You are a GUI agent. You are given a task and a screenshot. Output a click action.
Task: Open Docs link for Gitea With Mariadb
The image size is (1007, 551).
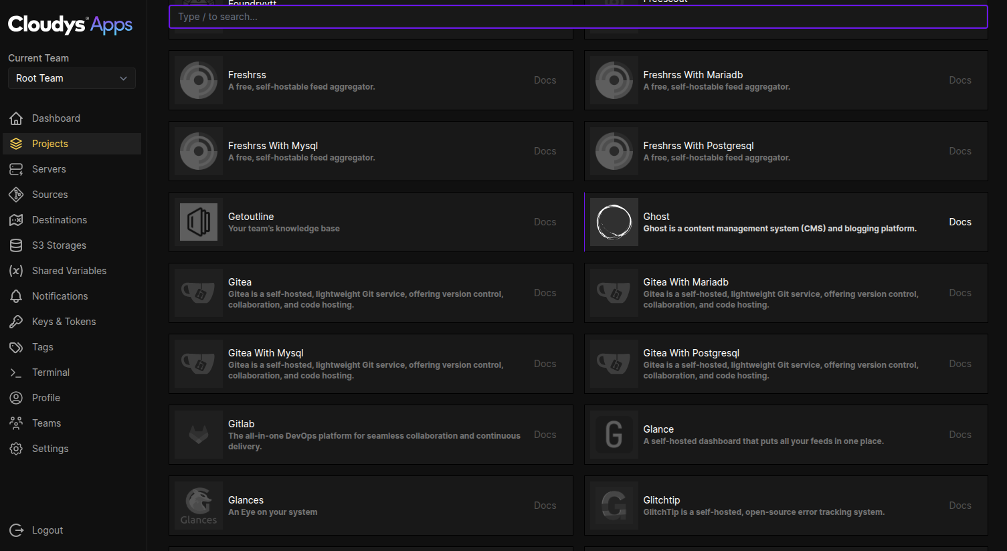[x=960, y=293]
